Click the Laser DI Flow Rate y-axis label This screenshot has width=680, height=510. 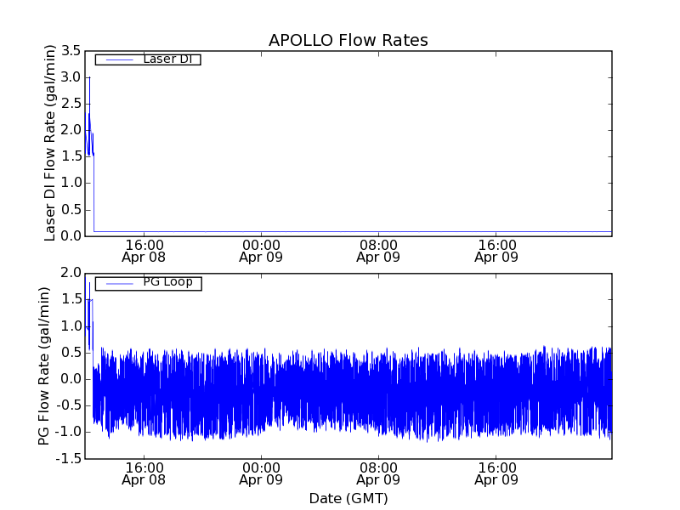click(x=50, y=143)
